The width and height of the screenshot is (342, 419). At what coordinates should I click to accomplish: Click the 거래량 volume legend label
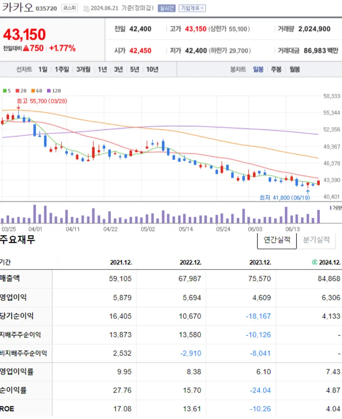[337, 208]
